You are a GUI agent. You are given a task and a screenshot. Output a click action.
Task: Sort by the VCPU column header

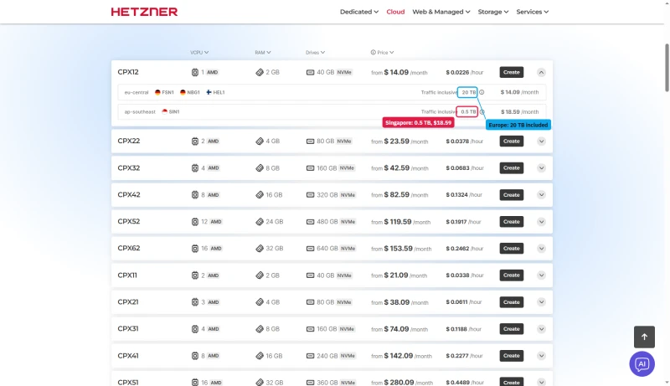pyautogui.click(x=199, y=53)
